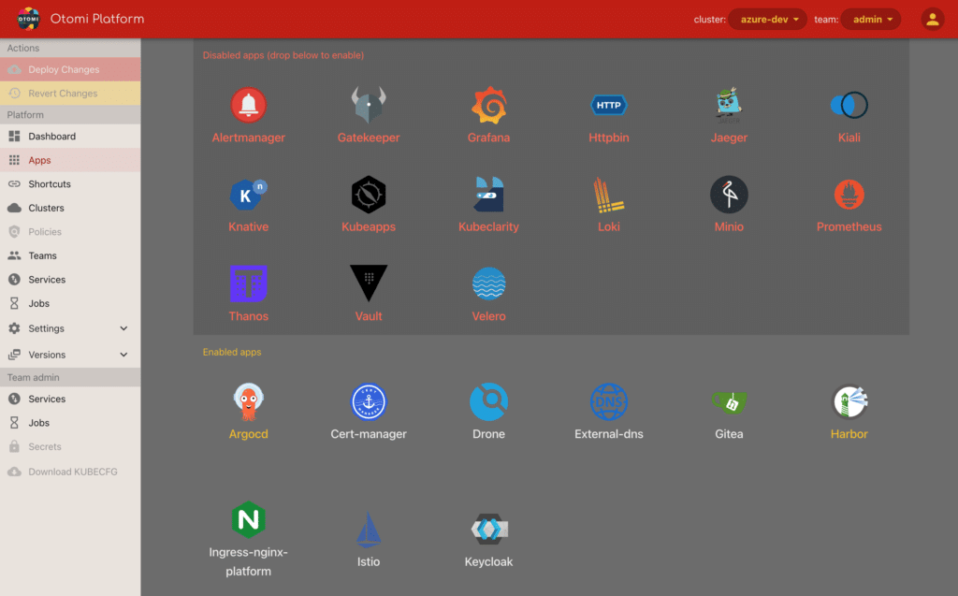
Task: Expand the Versions chevron
Action: pyautogui.click(x=123, y=355)
